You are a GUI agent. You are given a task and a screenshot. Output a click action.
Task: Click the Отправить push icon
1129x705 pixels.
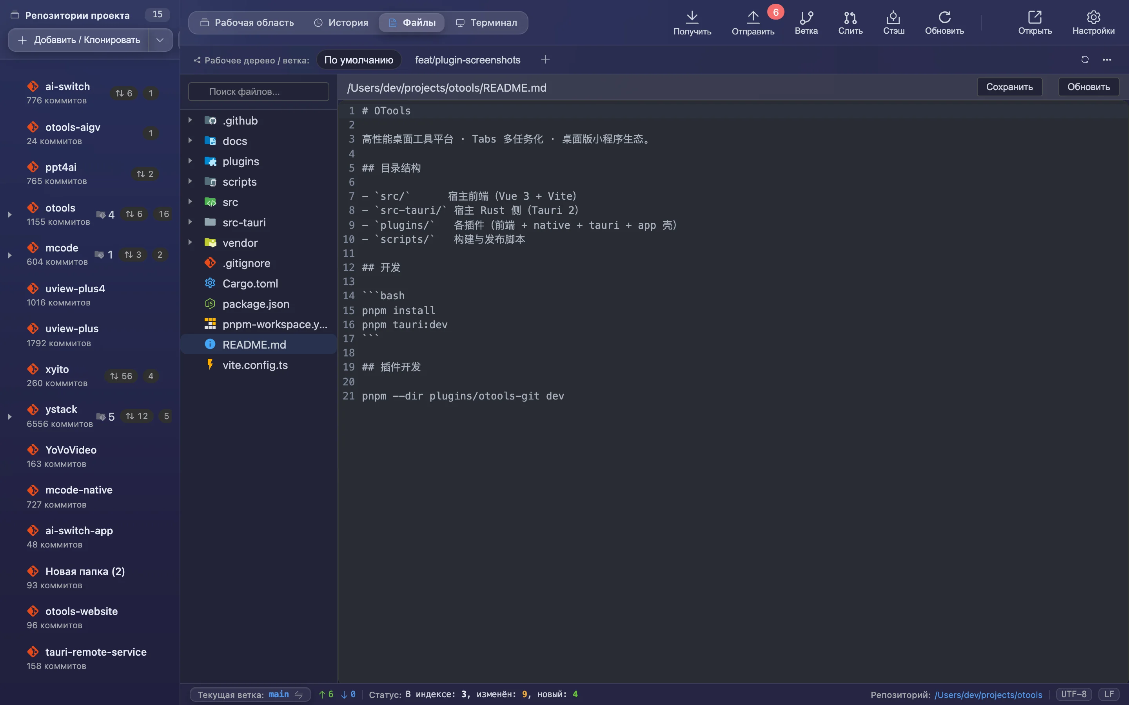753,17
